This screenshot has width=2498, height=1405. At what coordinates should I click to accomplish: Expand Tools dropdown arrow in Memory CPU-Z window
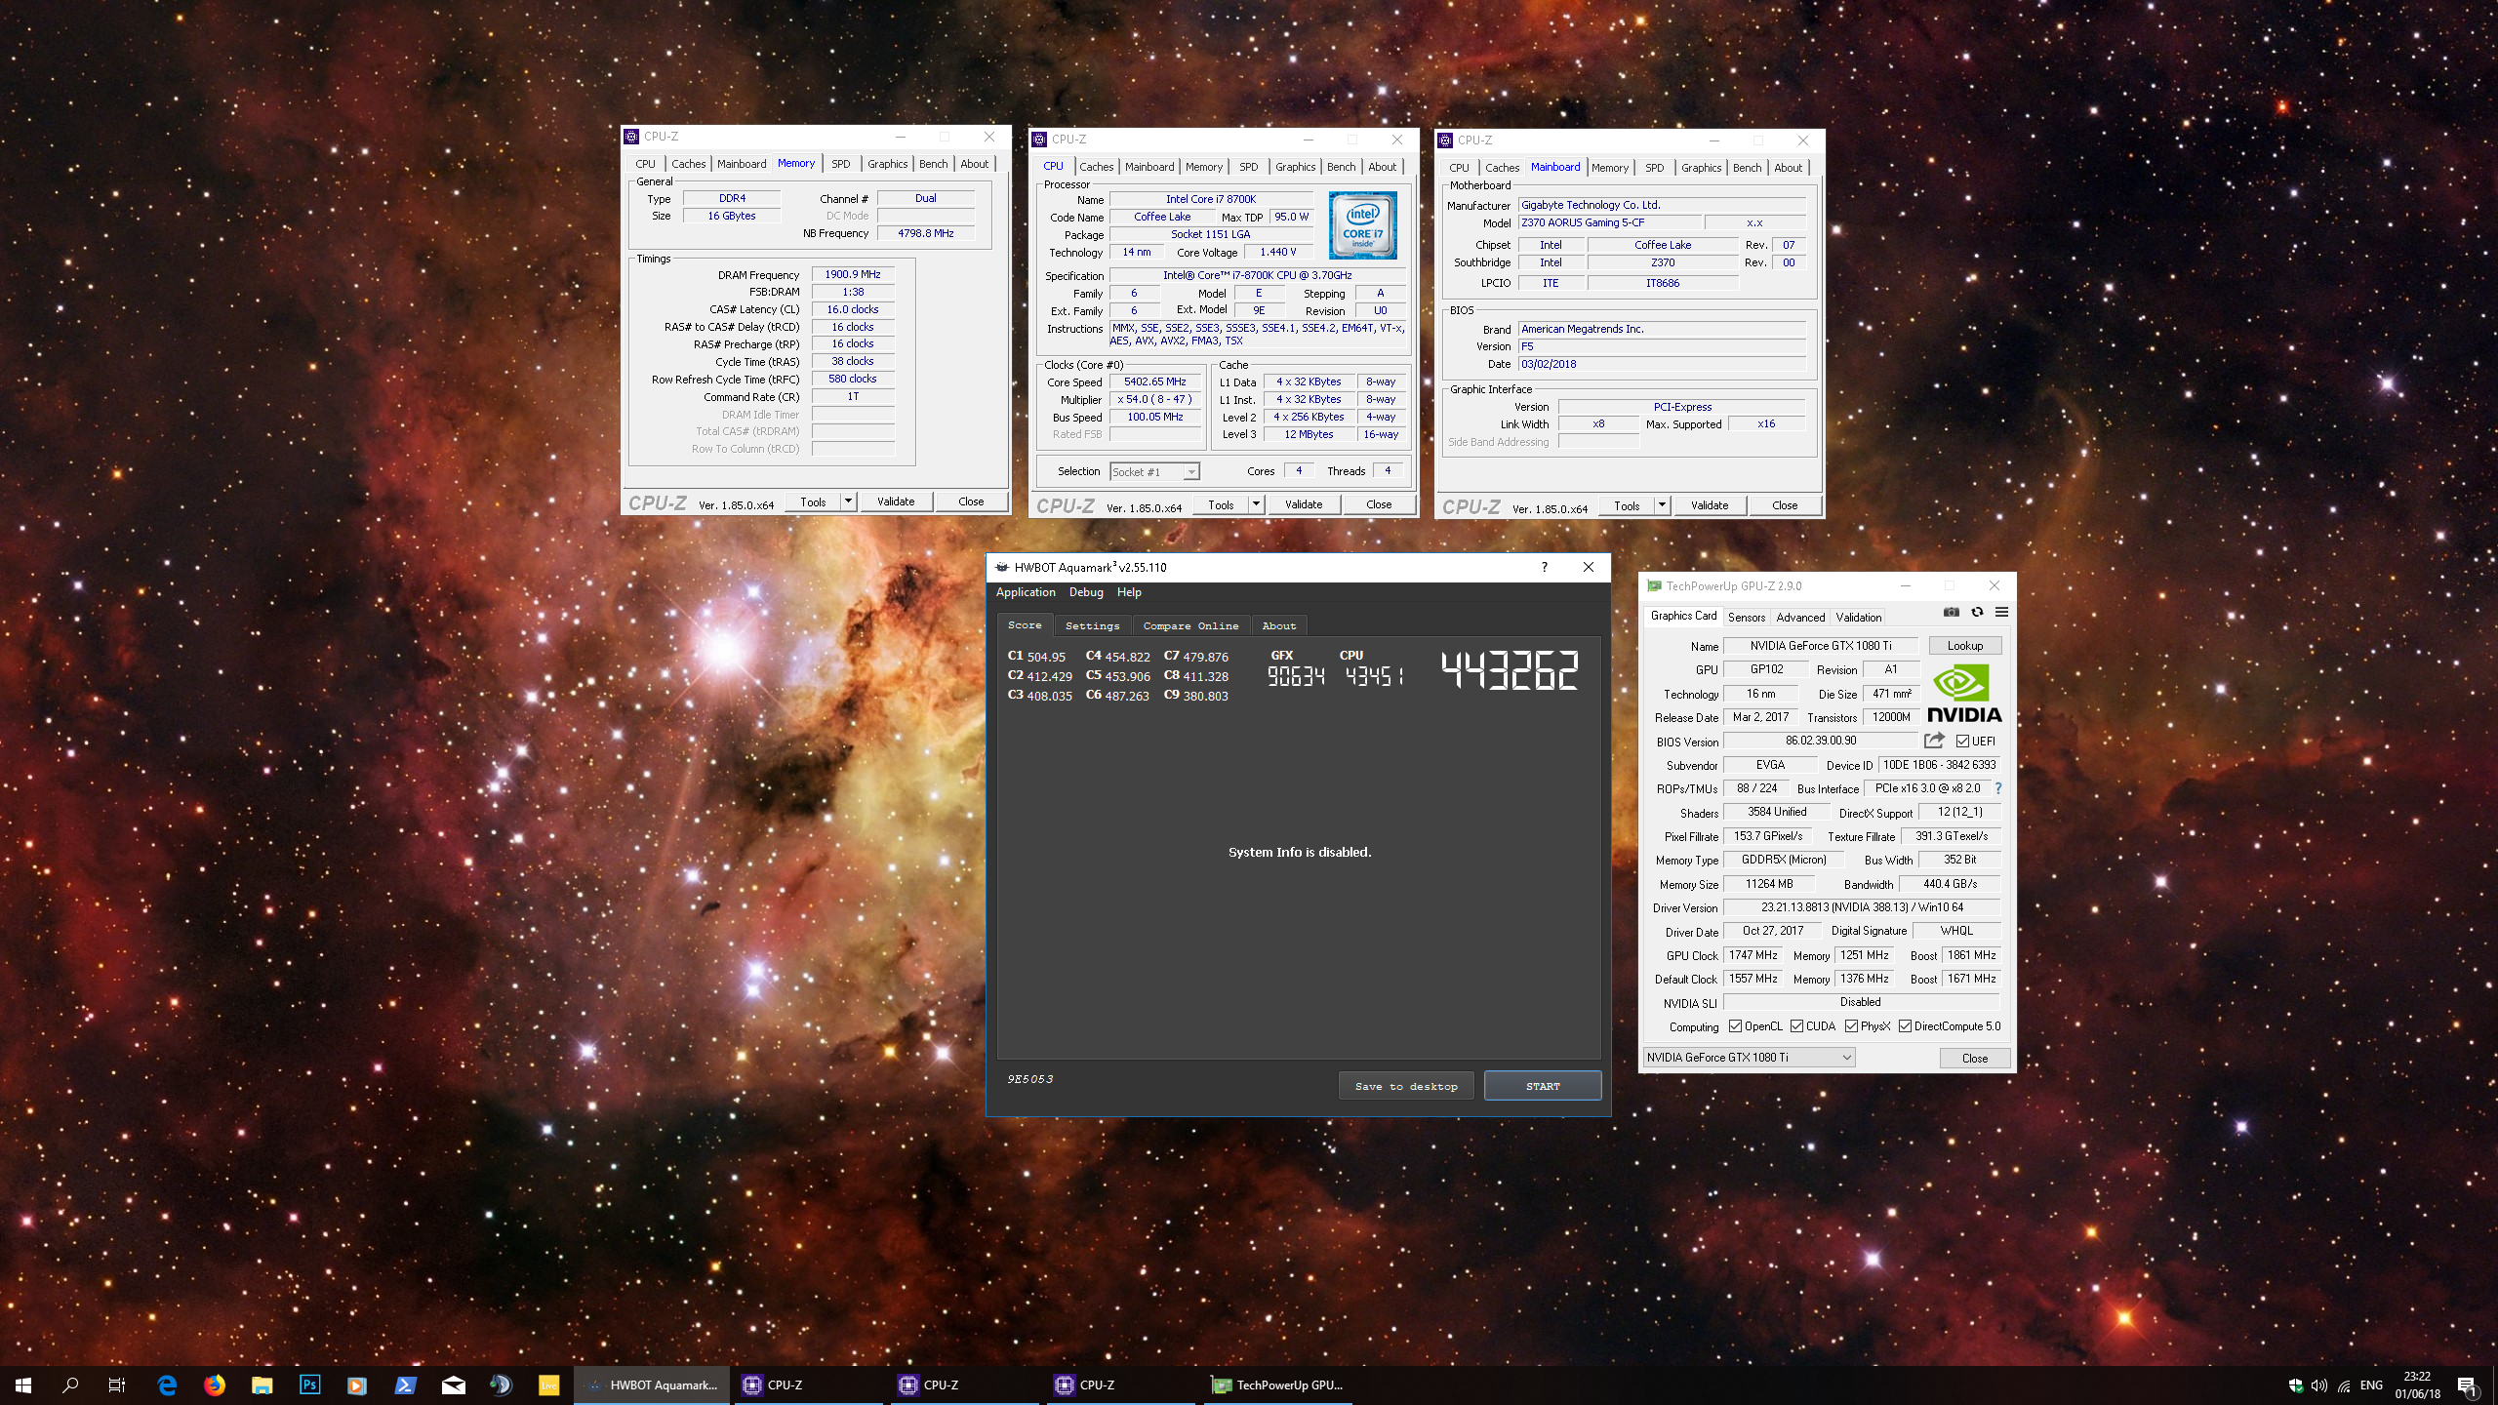(849, 502)
